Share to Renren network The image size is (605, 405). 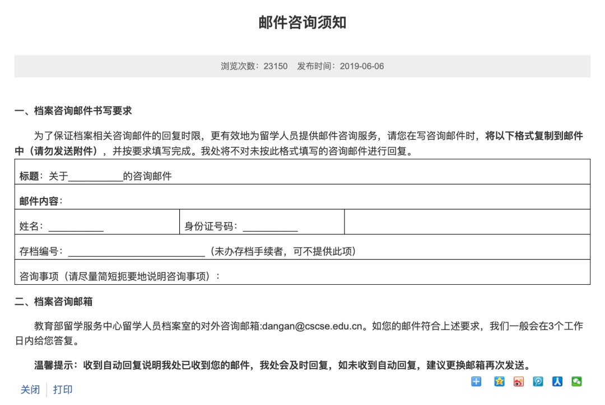[557, 382]
